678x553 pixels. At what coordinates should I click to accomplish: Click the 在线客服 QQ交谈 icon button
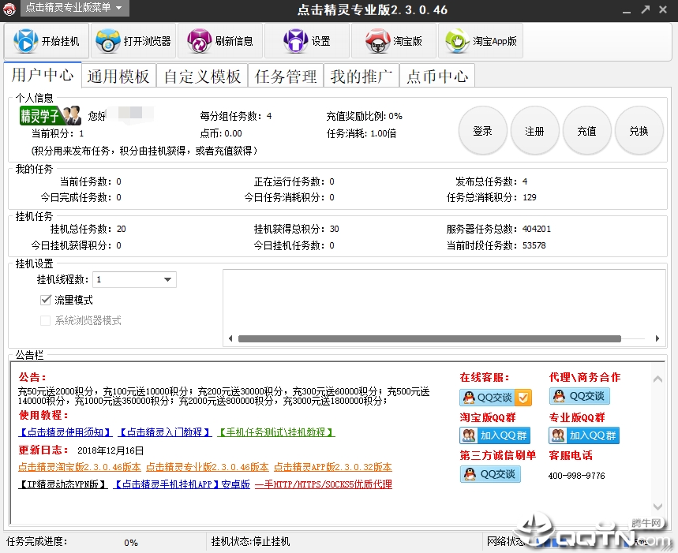tap(496, 397)
